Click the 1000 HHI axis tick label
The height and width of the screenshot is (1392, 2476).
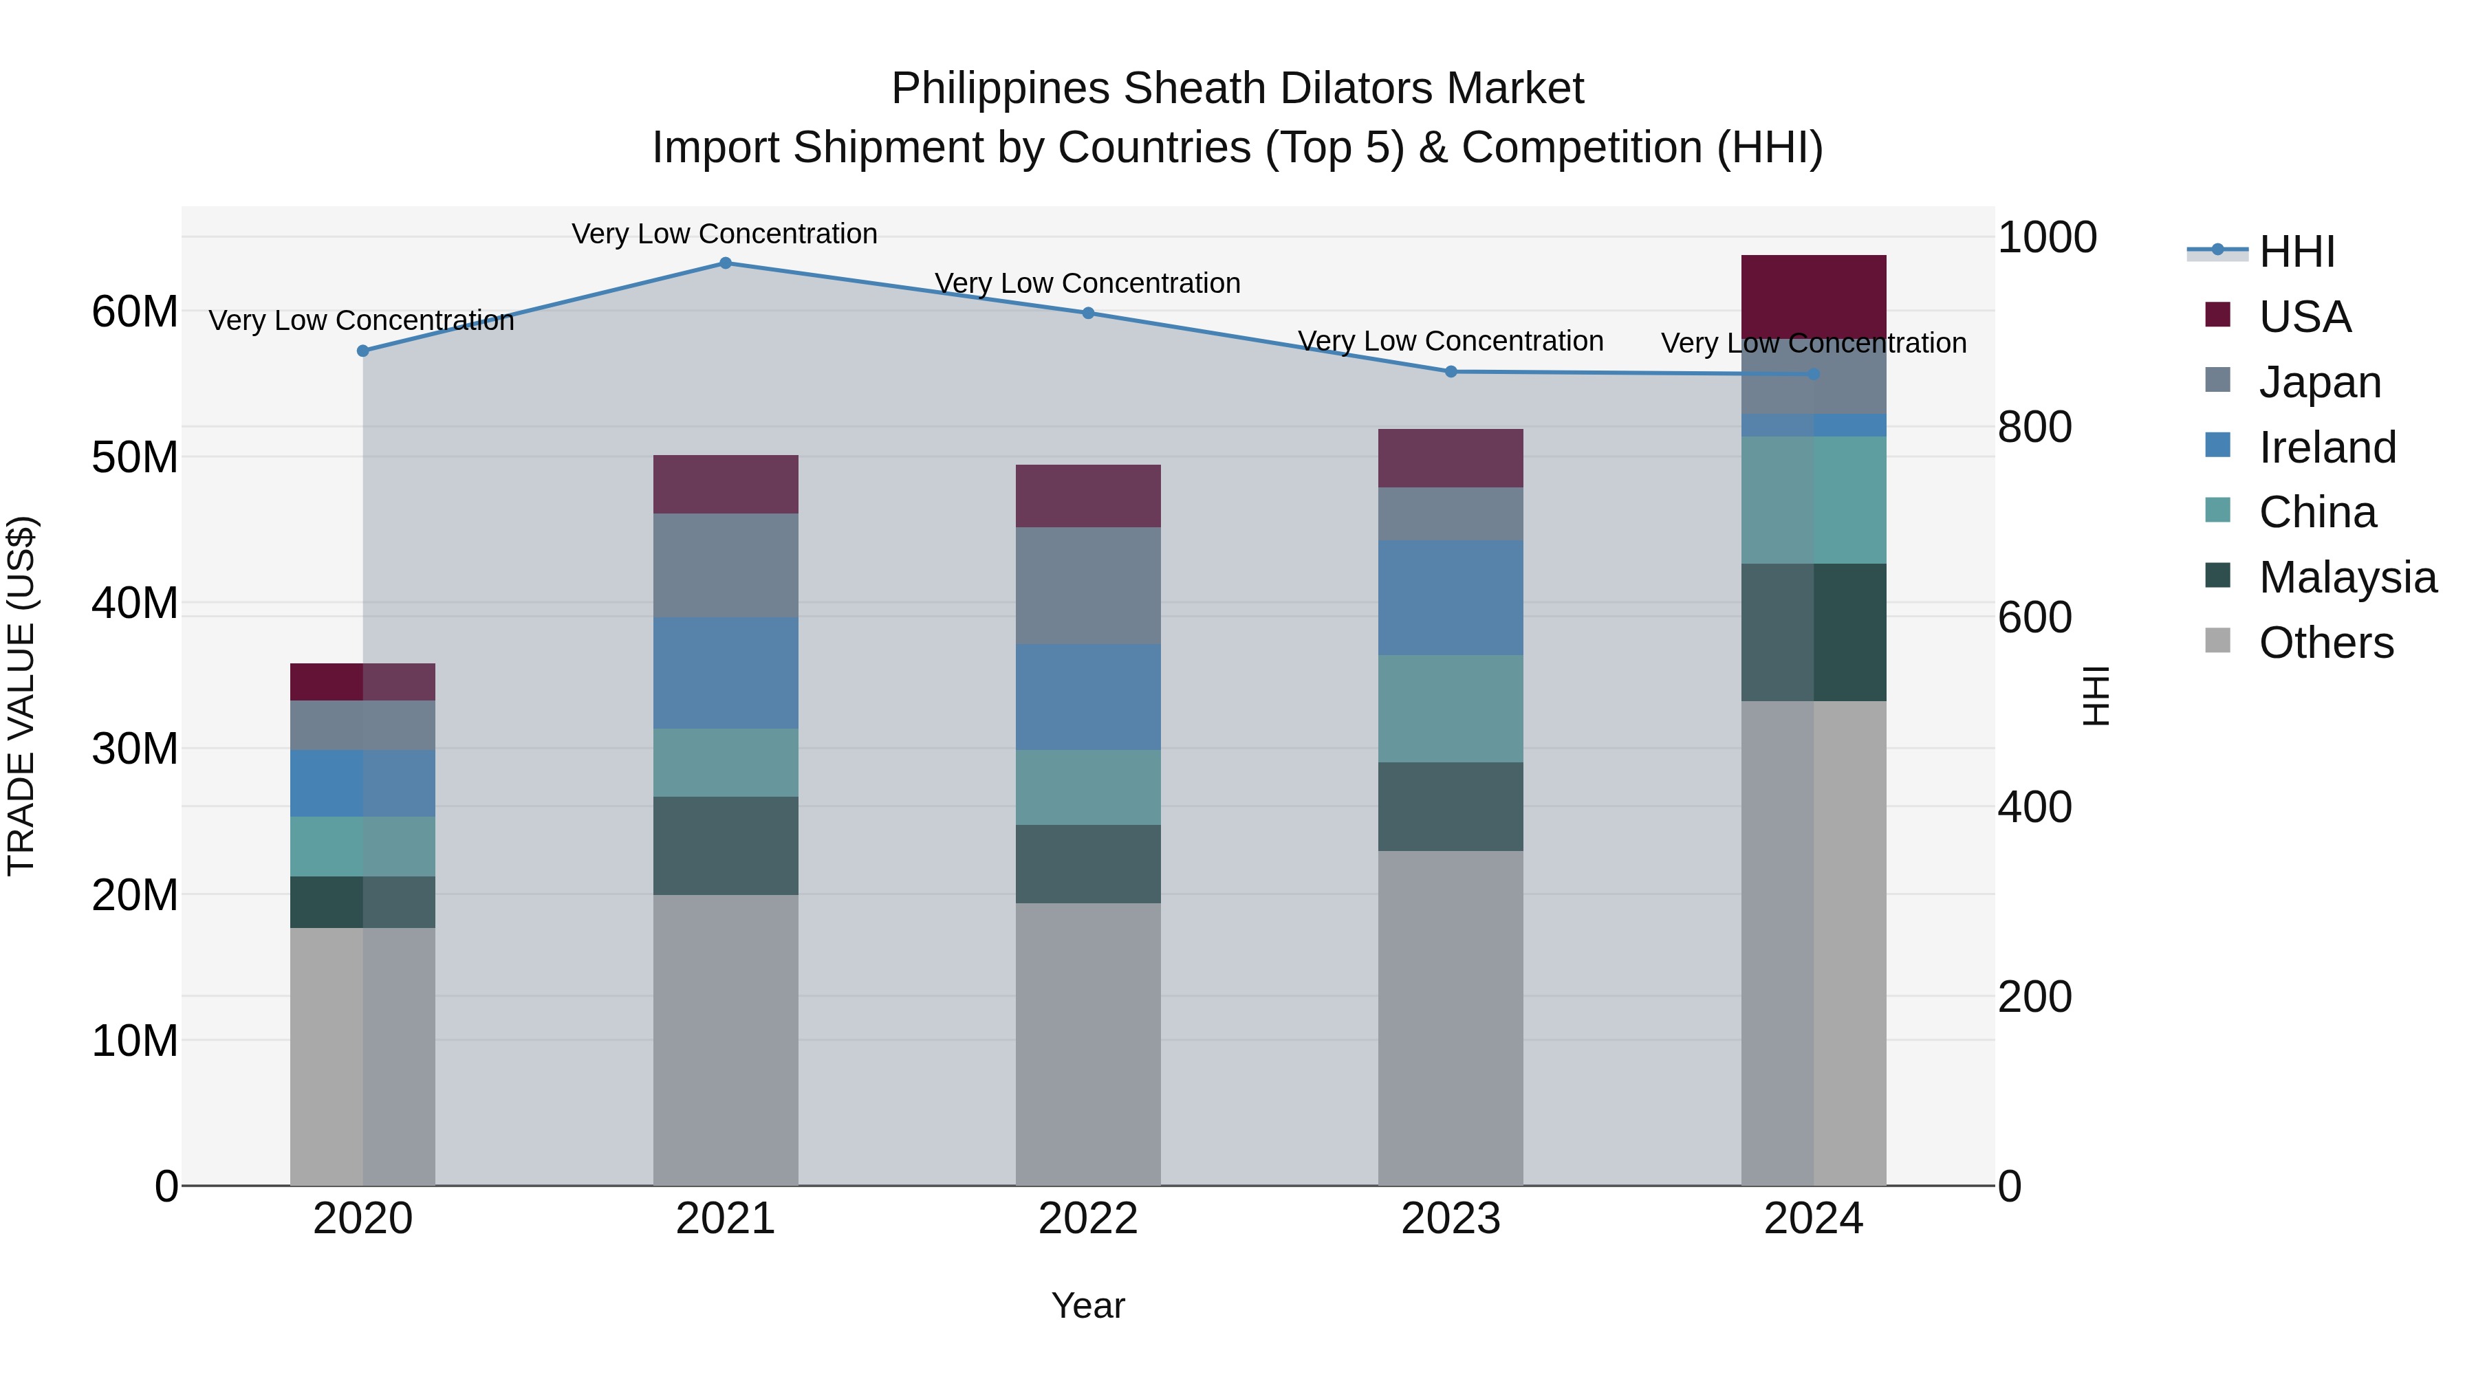click(x=2048, y=237)
